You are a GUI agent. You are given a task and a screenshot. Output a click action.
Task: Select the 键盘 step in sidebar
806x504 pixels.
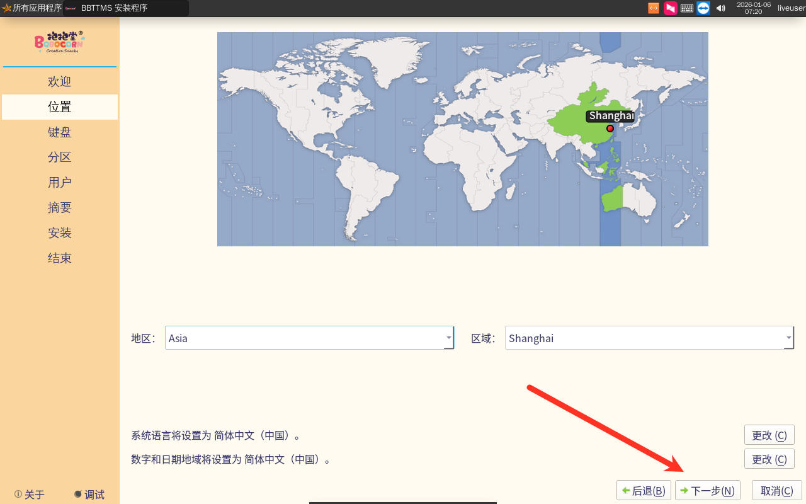[x=60, y=132]
